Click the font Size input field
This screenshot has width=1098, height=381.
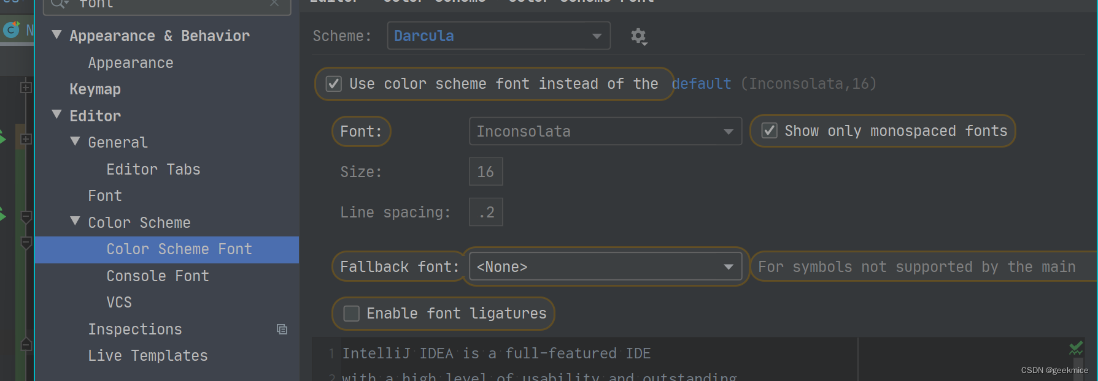[485, 172]
